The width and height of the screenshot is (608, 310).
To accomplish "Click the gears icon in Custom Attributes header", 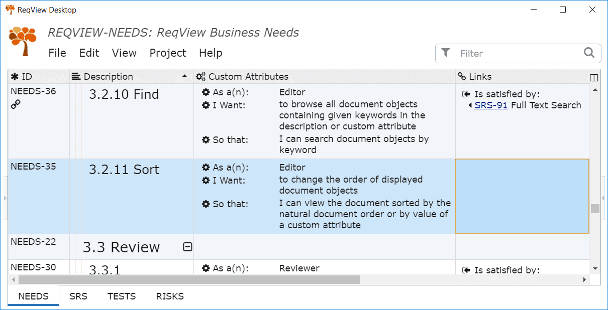I will click(x=201, y=77).
